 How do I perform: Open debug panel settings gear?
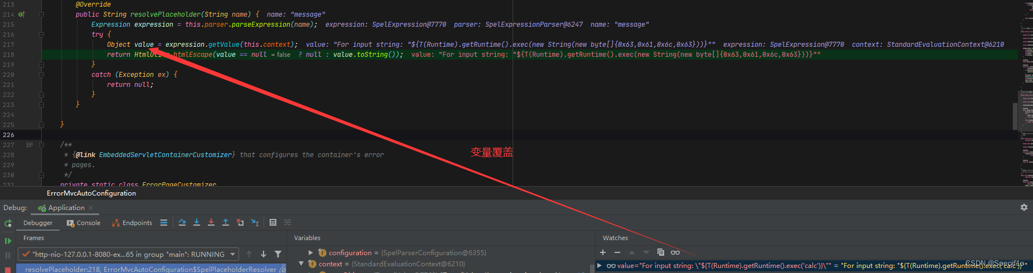tap(1024, 207)
